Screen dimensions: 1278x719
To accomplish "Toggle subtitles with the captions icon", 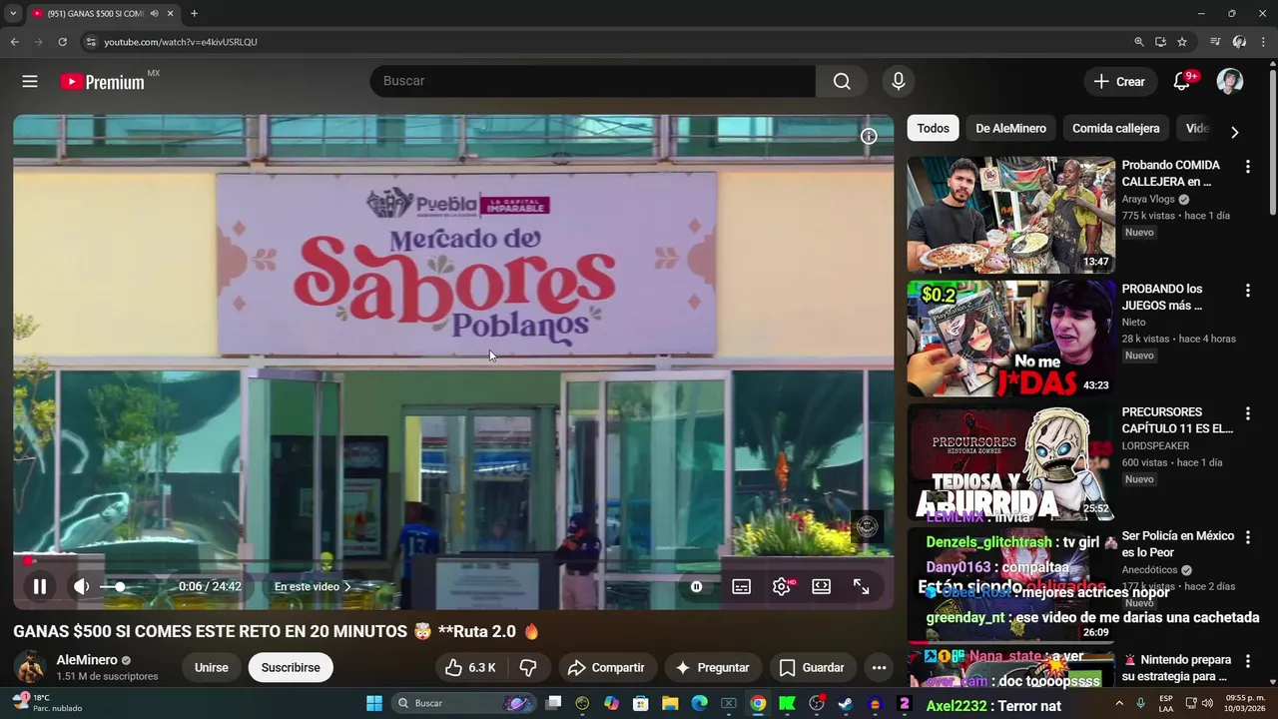I will click(742, 587).
